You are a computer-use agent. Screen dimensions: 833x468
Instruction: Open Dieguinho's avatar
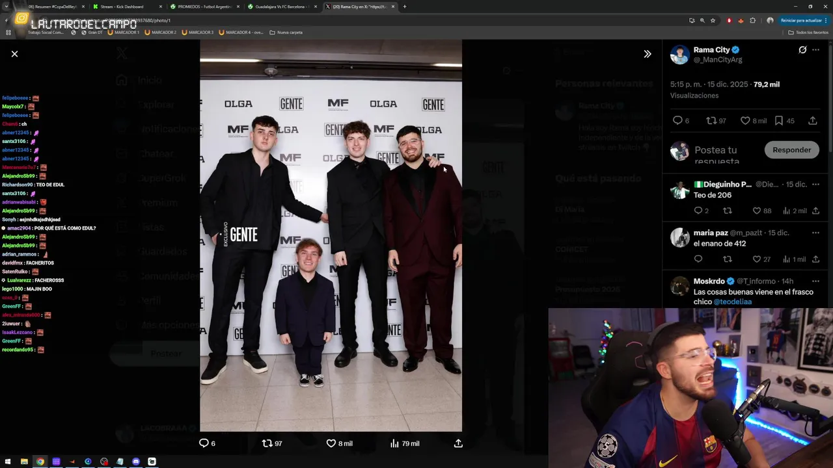click(x=680, y=190)
